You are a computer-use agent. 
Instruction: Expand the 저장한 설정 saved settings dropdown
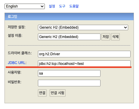pyautogui.click(x=83, y=27)
